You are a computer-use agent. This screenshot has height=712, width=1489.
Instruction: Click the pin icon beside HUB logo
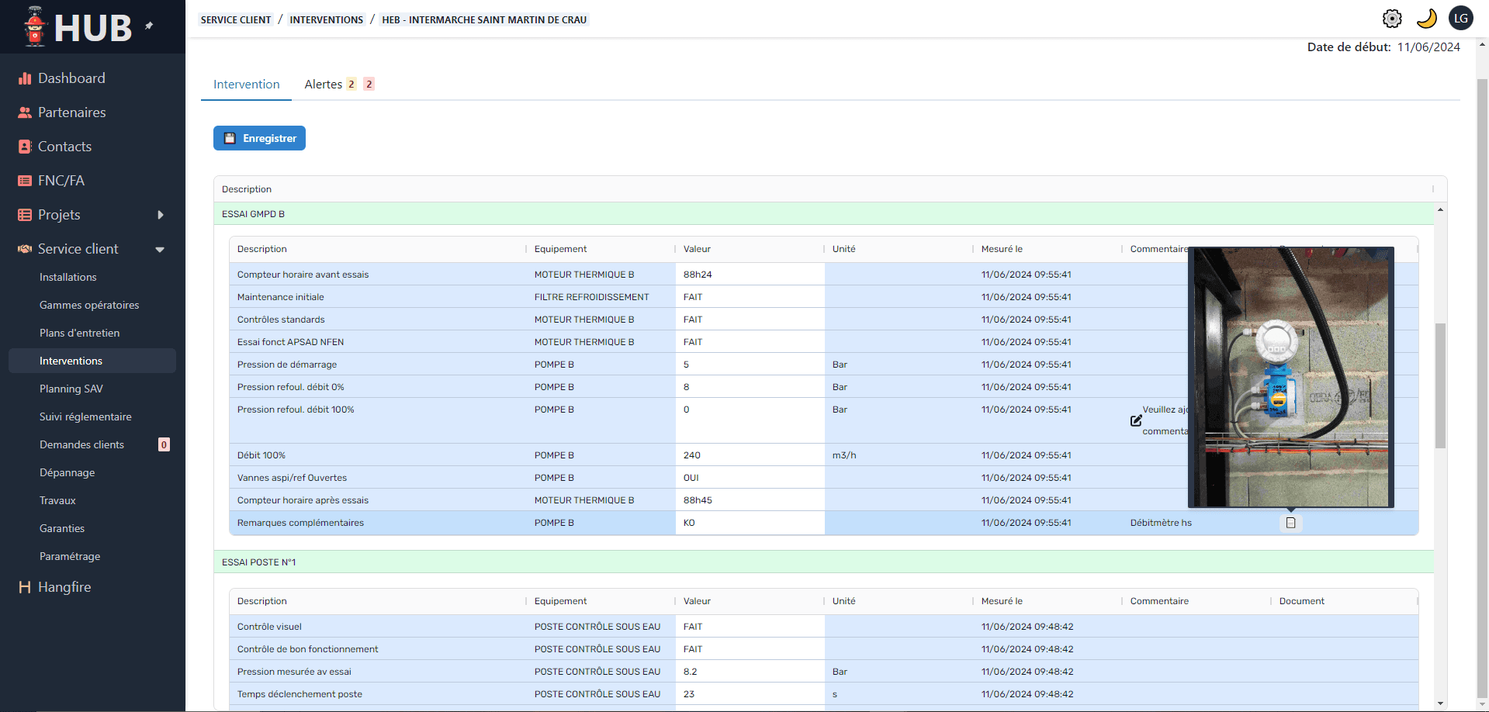point(149,26)
